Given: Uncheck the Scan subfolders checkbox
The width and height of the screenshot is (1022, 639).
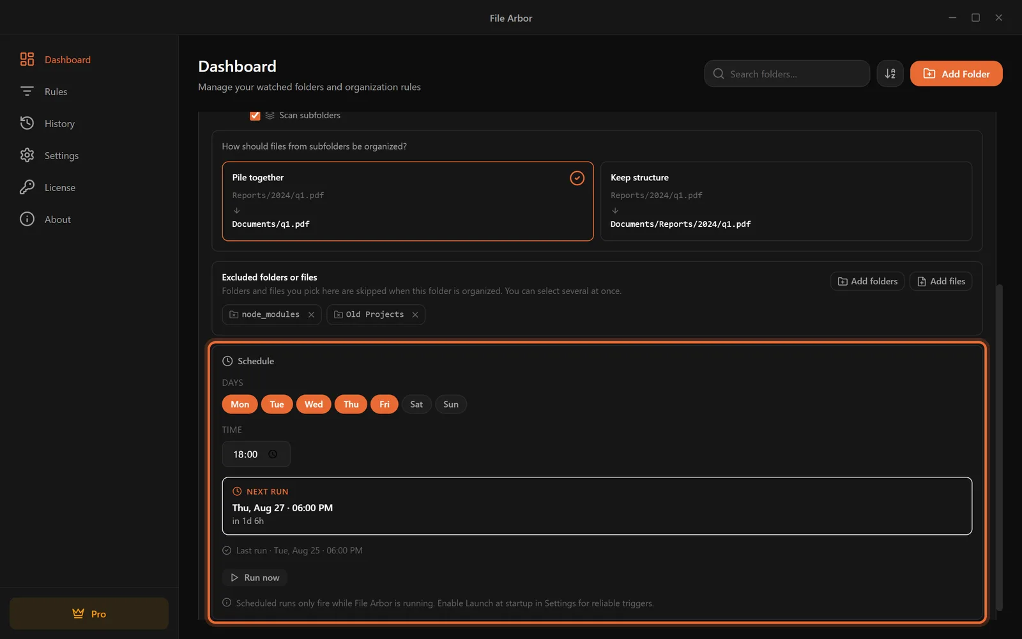Looking at the screenshot, I should click(x=255, y=116).
